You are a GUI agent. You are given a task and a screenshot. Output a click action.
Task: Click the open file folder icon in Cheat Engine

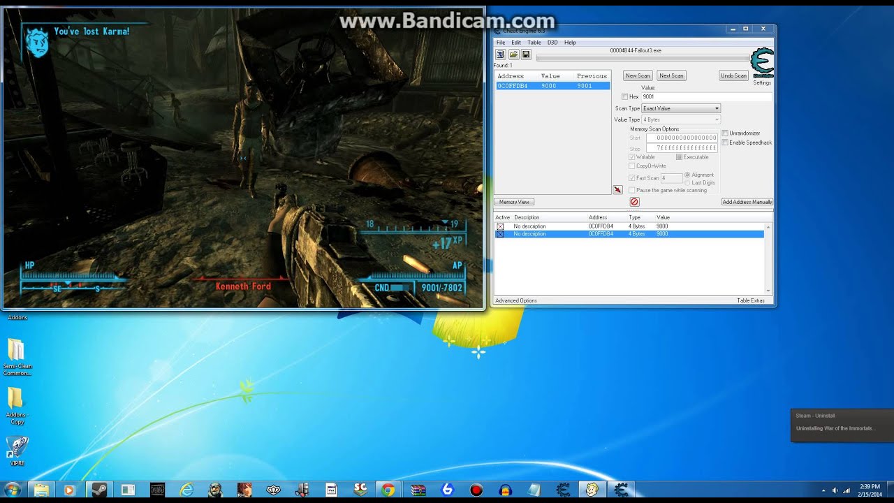[513, 54]
